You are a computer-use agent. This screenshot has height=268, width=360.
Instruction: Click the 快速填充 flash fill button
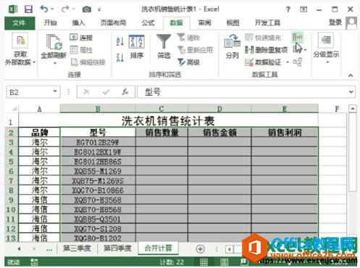point(263,38)
